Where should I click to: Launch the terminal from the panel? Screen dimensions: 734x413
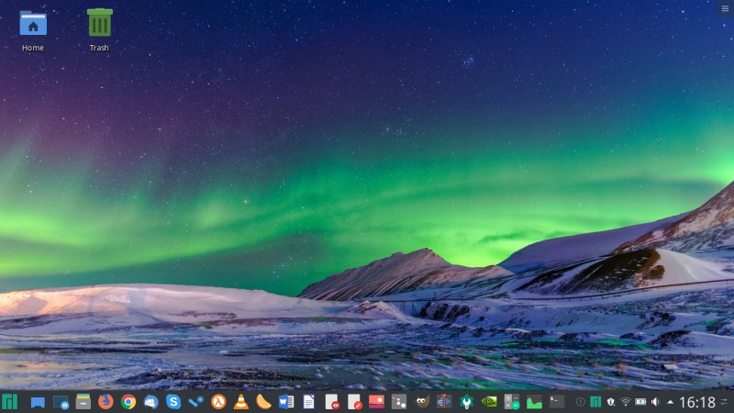click(557, 402)
